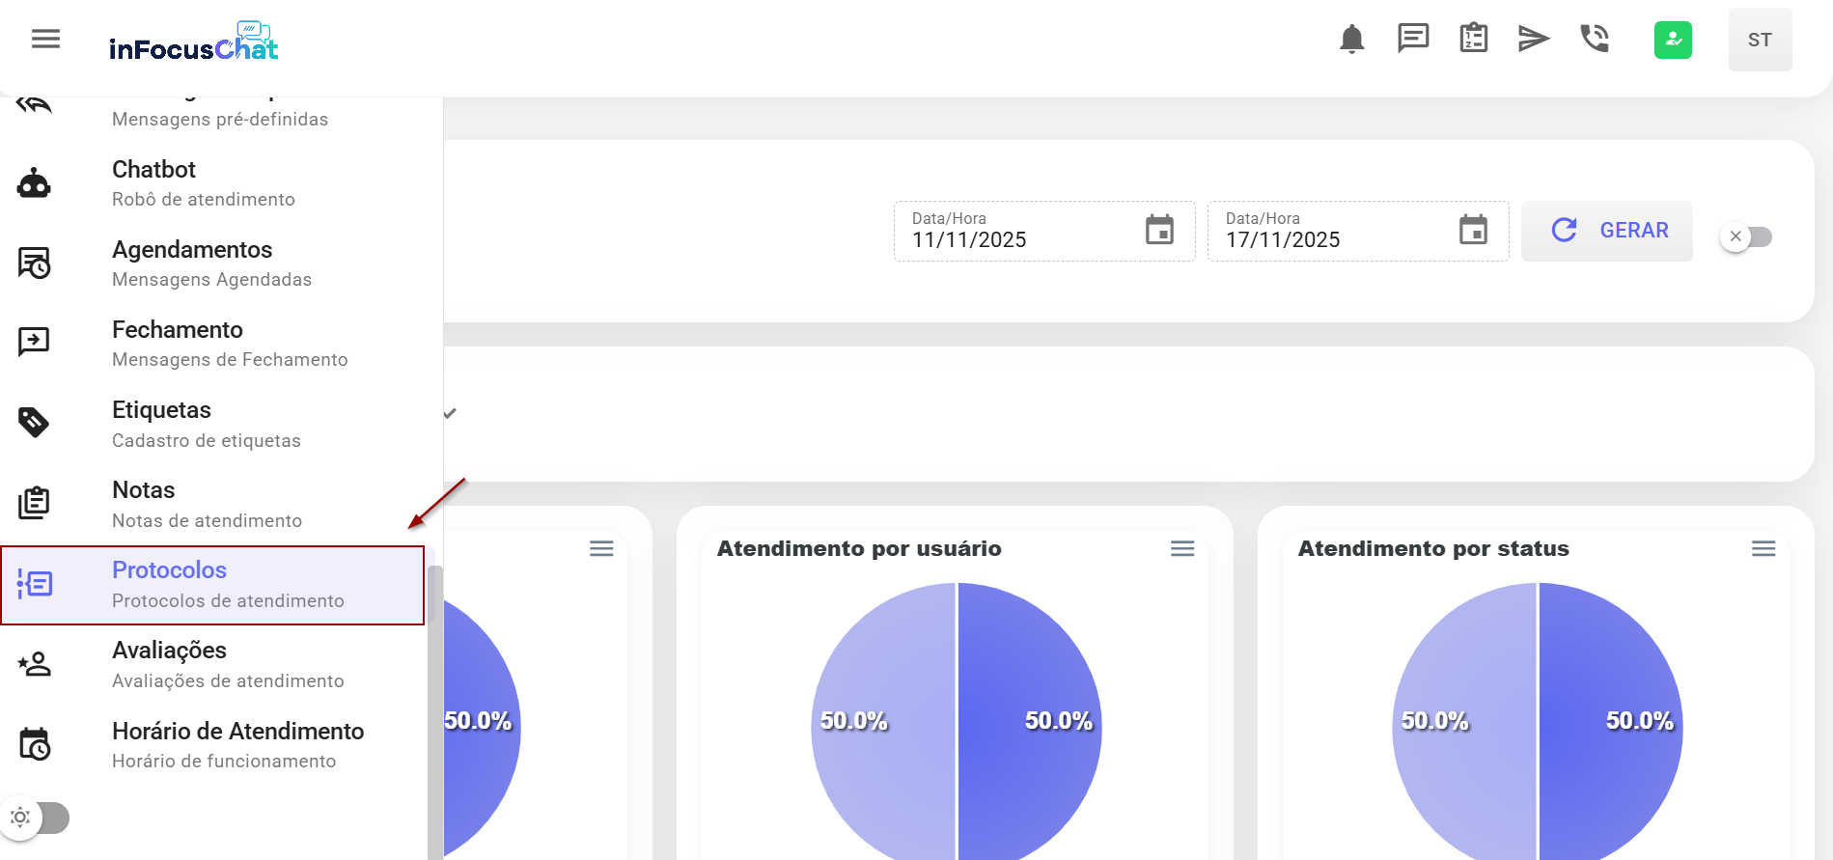
Task: Open the chat messages icon in the header
Action: point(1413,39)
